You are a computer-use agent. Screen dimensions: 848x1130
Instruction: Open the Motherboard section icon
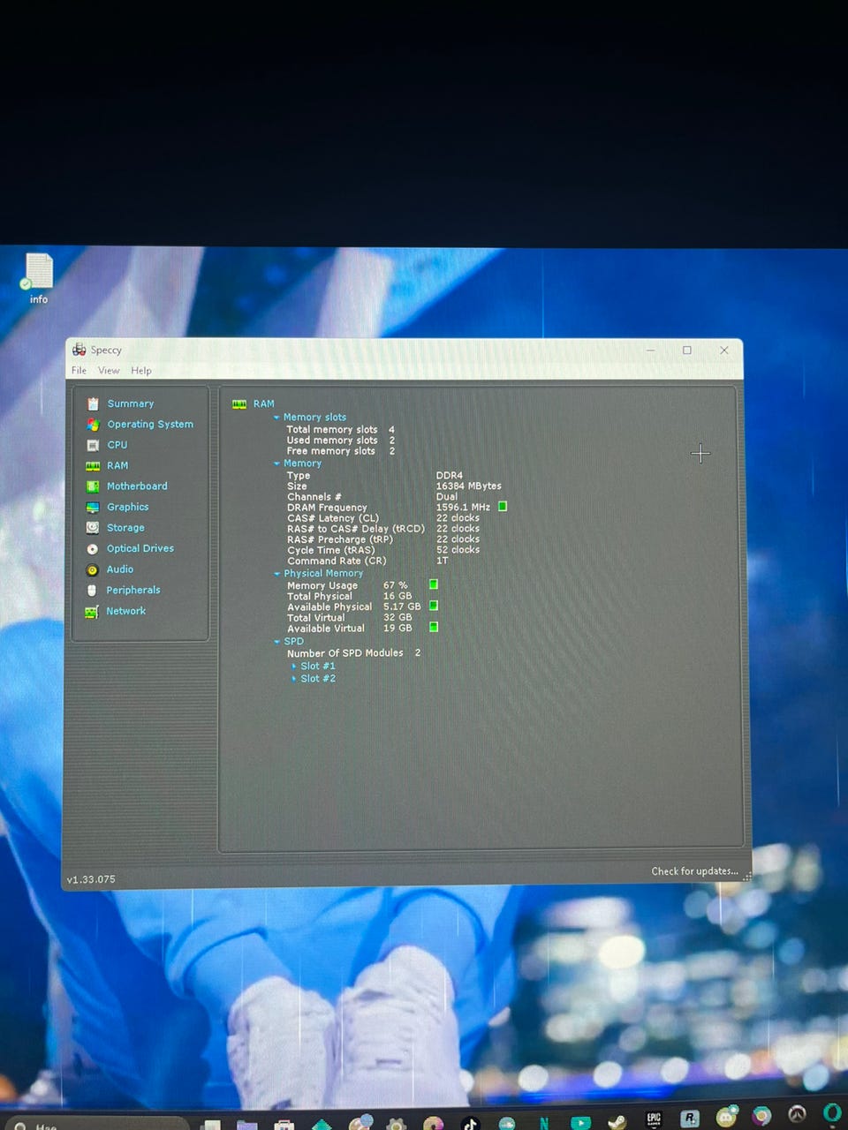click(93, 486)
